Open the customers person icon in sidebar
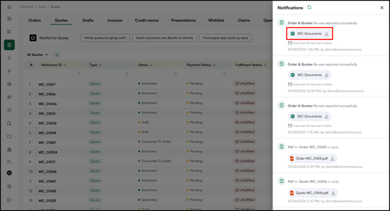This screenshot has width=390, height=211. coord(9,58)
